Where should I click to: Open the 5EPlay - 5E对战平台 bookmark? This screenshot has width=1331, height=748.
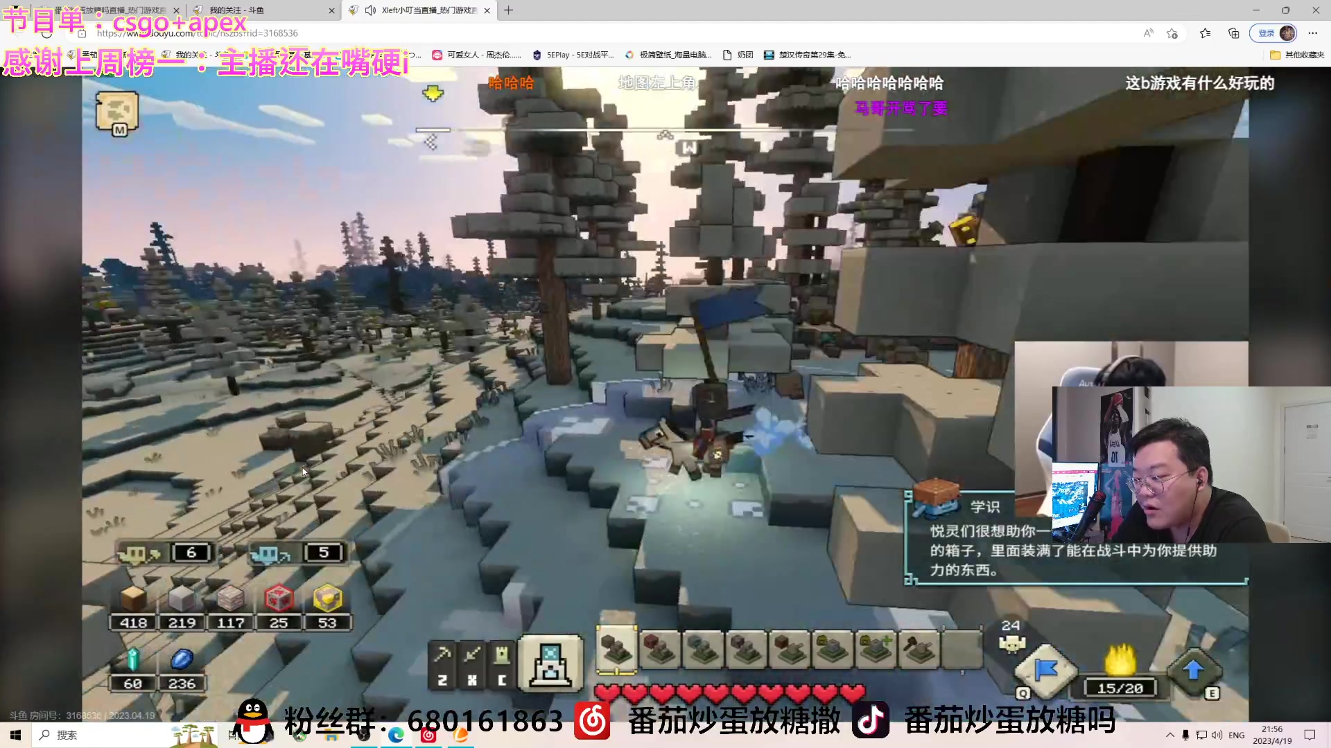[x=573, y=55]
